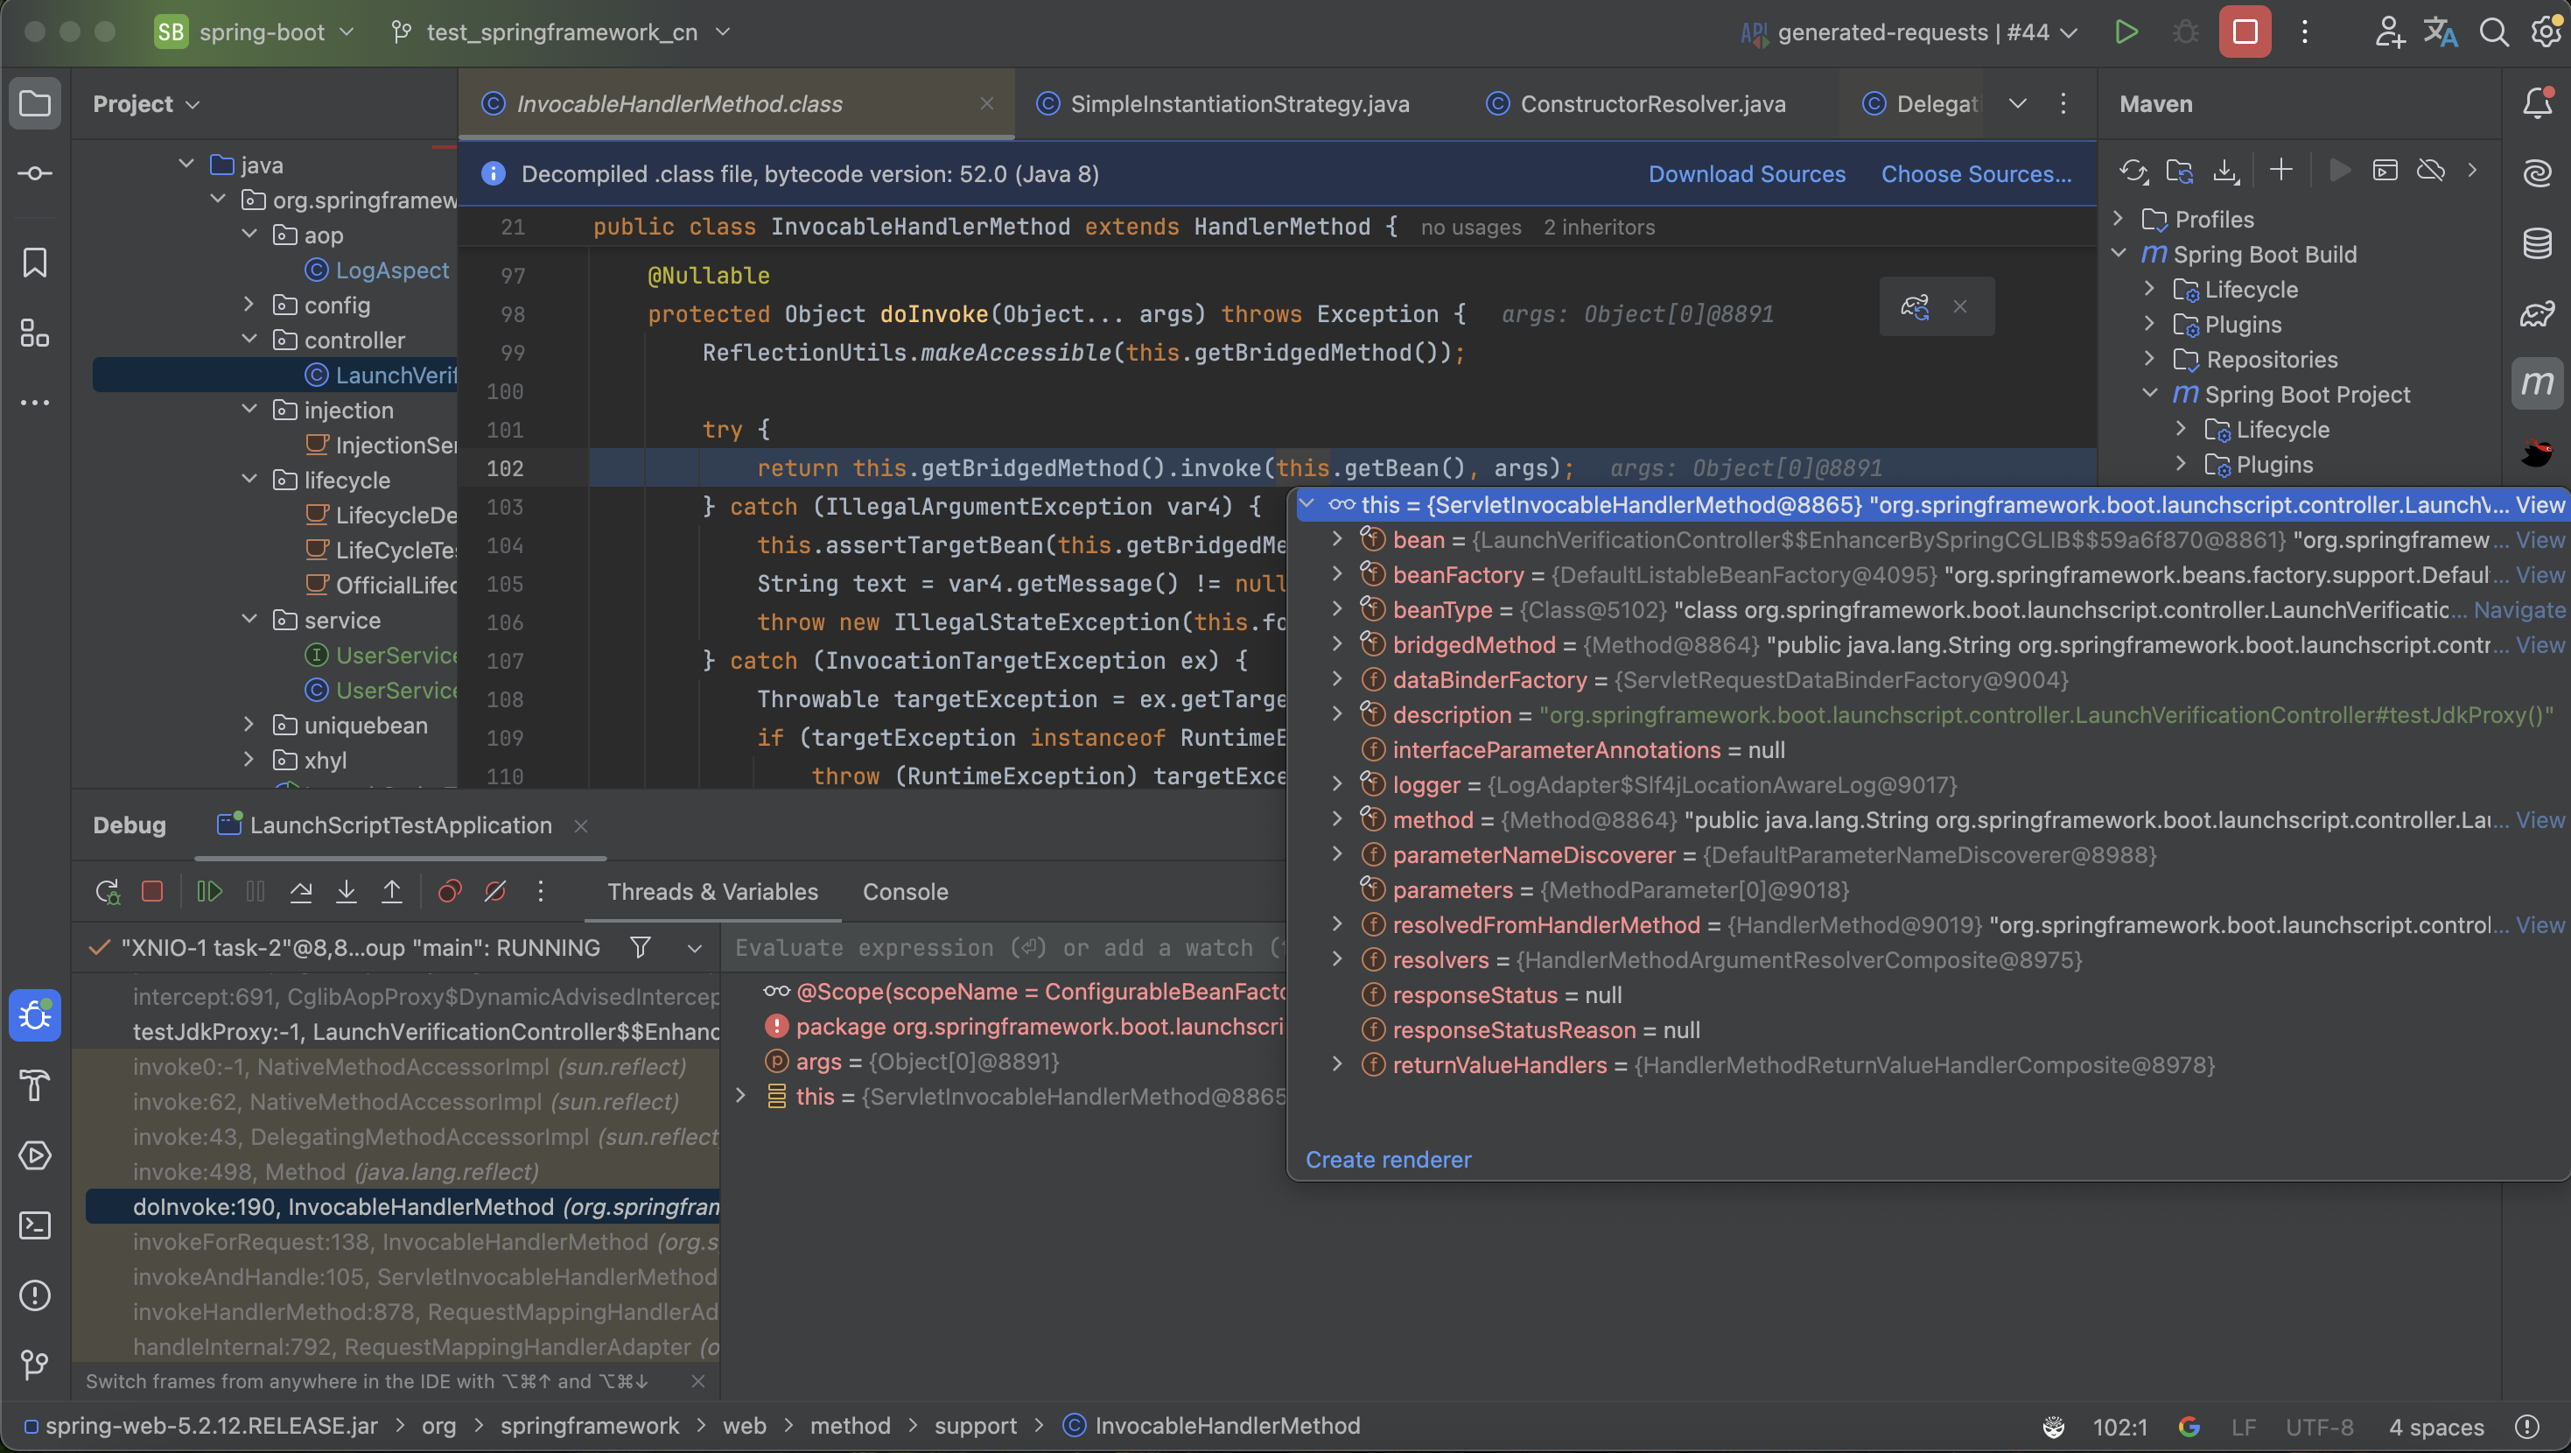Switch to the Console tab
The image size is (2571, 1453).
coord(904,891)
